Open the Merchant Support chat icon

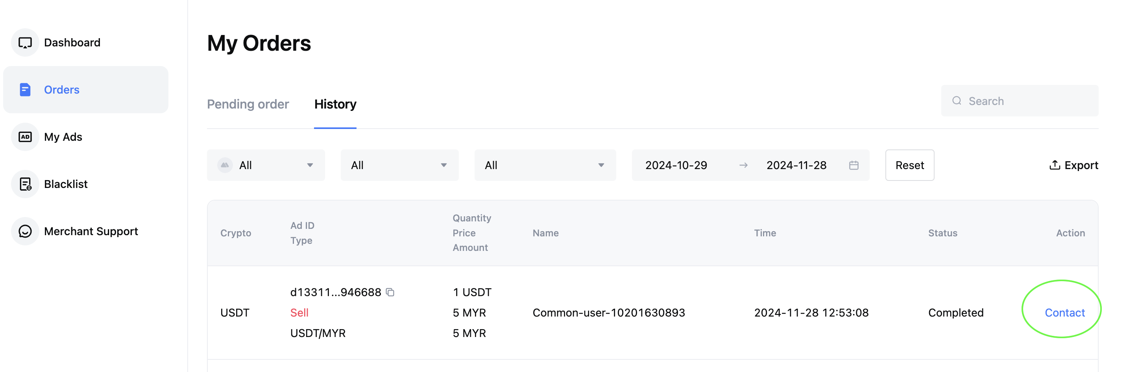[x=25, y=232]
